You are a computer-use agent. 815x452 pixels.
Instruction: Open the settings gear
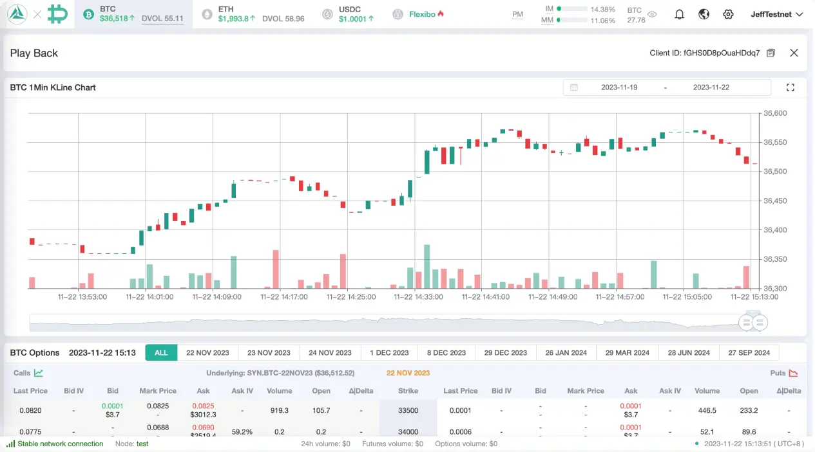(728, 14)
